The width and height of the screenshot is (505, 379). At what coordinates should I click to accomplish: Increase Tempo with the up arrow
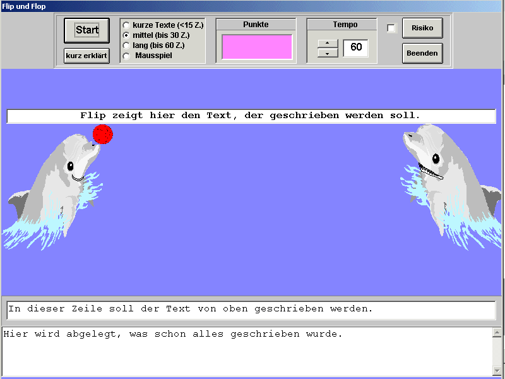[328, 43]
